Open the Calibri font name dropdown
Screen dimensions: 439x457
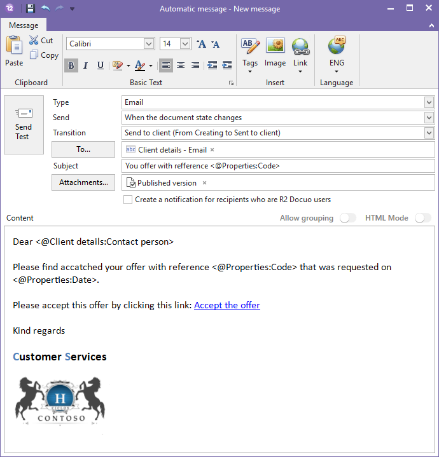149,44
